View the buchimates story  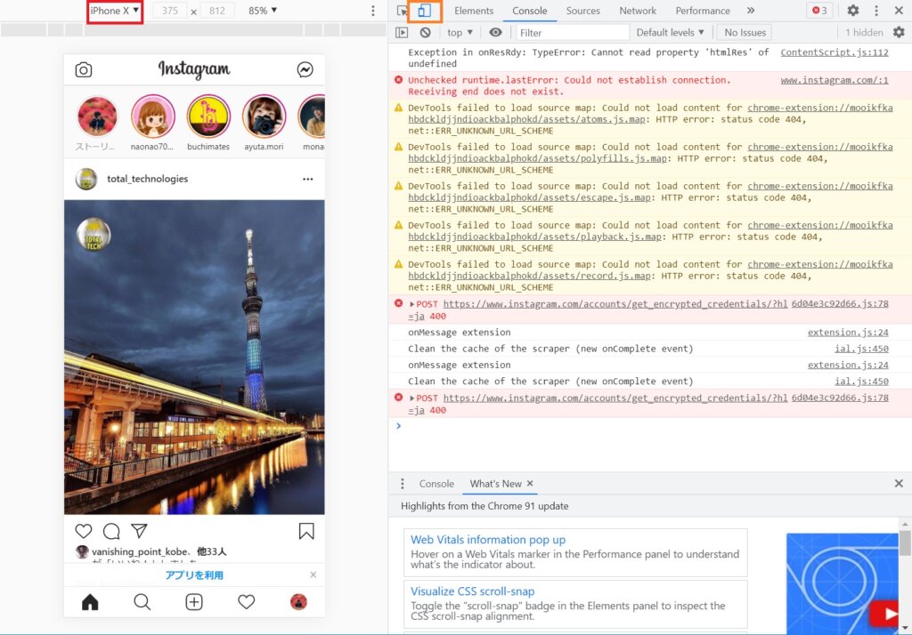208,117
